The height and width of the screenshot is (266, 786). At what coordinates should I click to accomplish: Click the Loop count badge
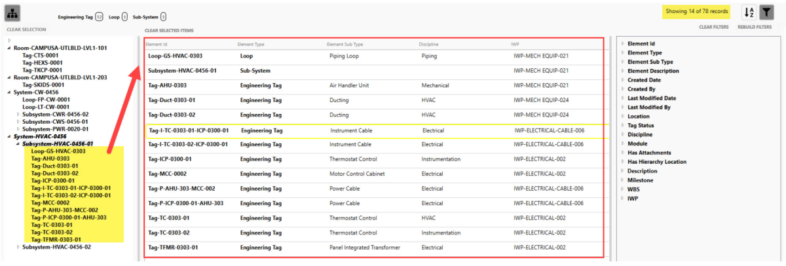tap(124, 16)
